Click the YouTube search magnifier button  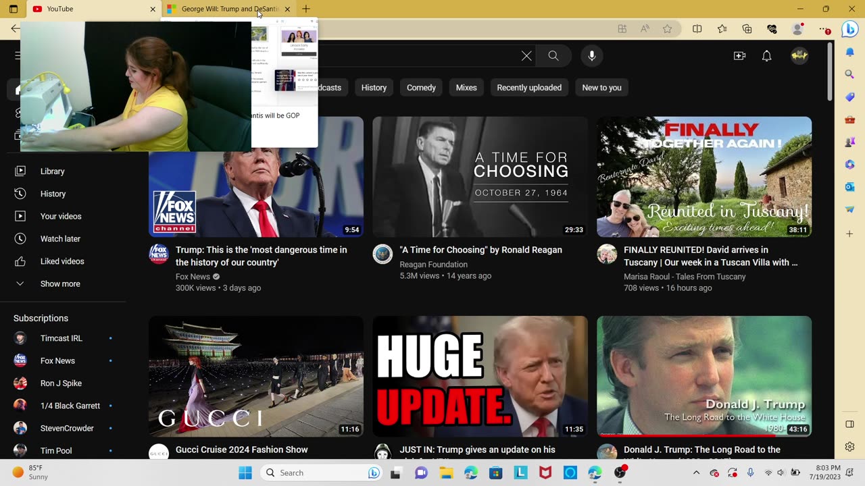click(553, 56)
